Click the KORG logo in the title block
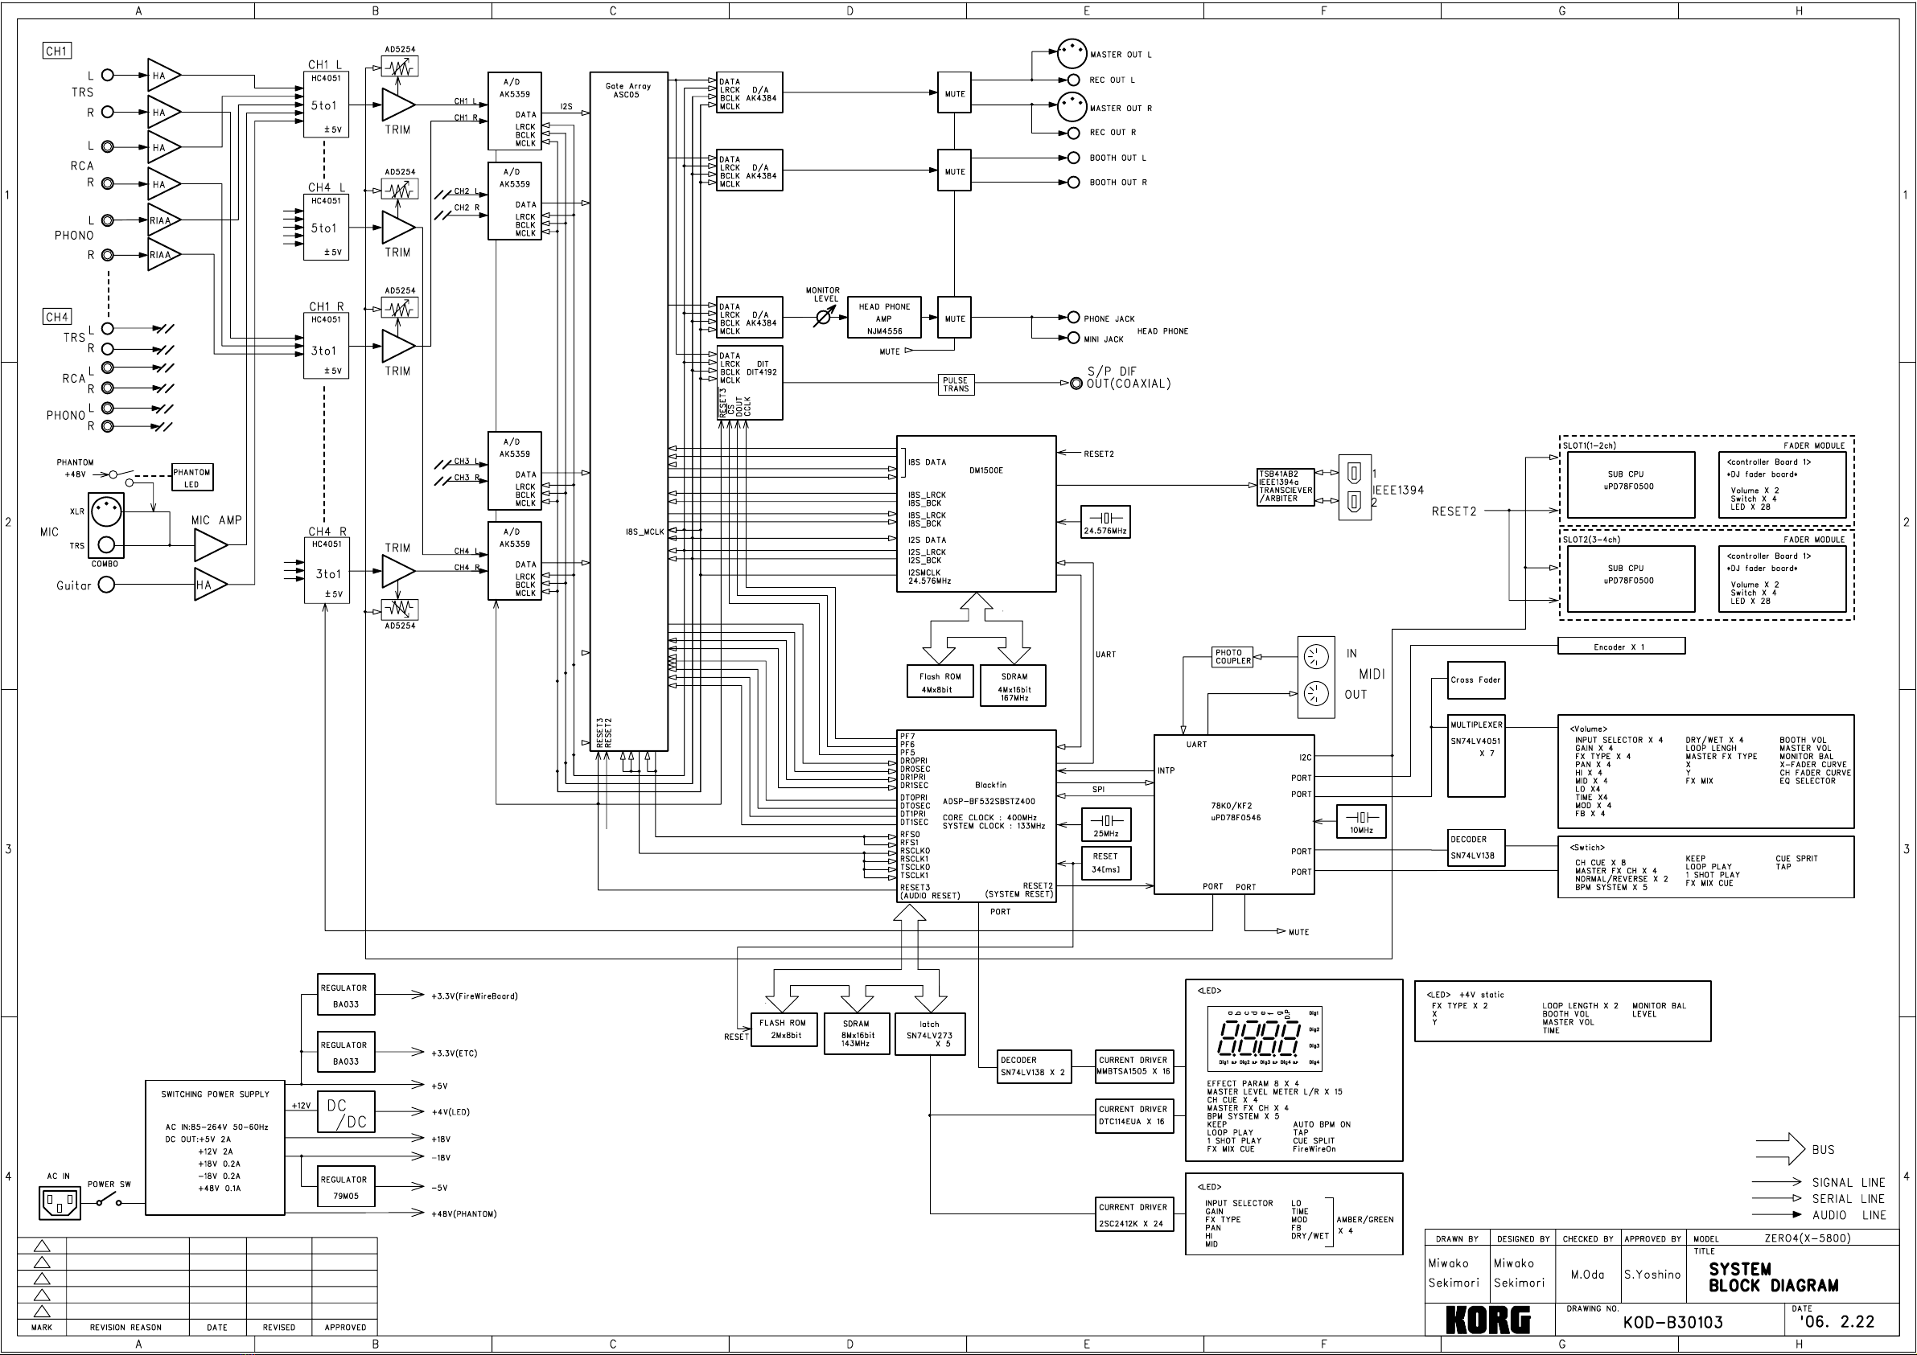 (1488, 1320)
